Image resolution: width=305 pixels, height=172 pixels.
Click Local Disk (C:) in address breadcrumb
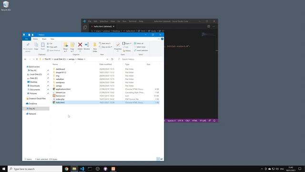(x=60, y=59)
